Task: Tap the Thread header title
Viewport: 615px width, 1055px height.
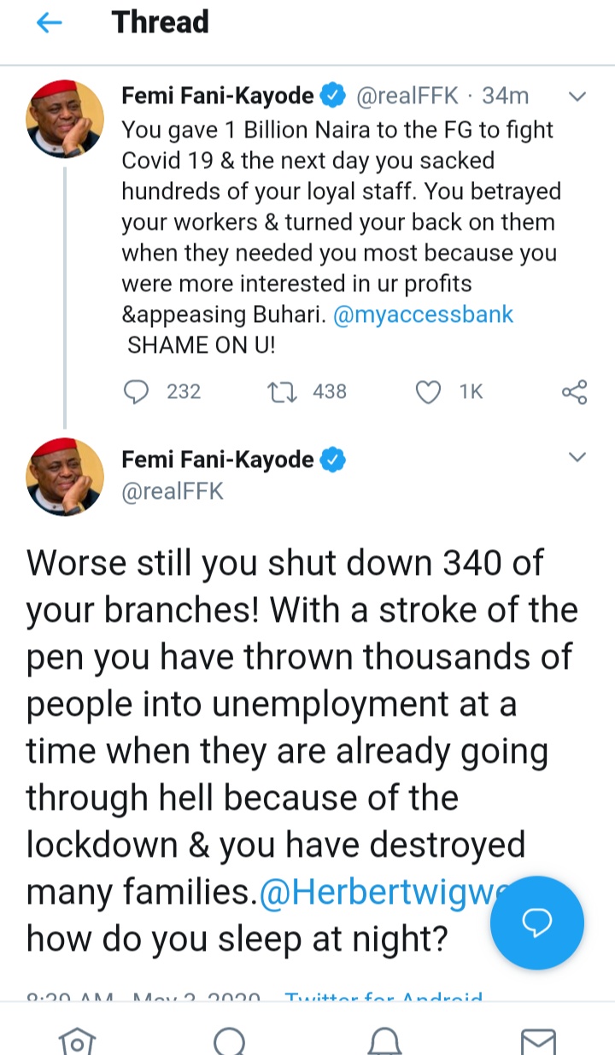Action: (x=160, y=23)
